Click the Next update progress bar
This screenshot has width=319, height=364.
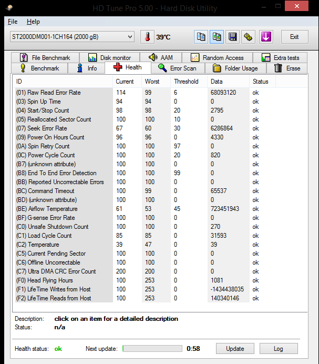coord(152,348)
